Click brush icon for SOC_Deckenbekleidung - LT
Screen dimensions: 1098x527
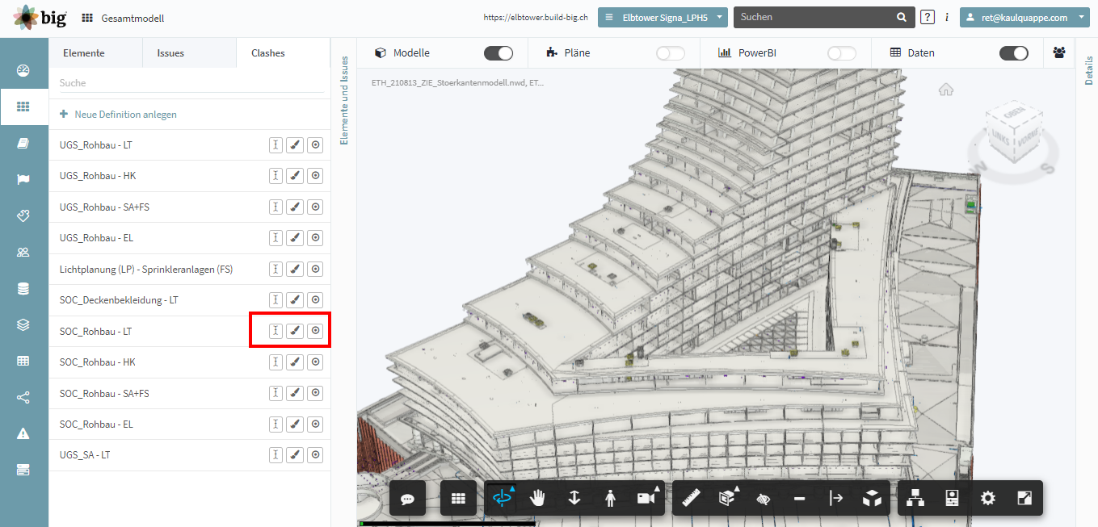296,300
